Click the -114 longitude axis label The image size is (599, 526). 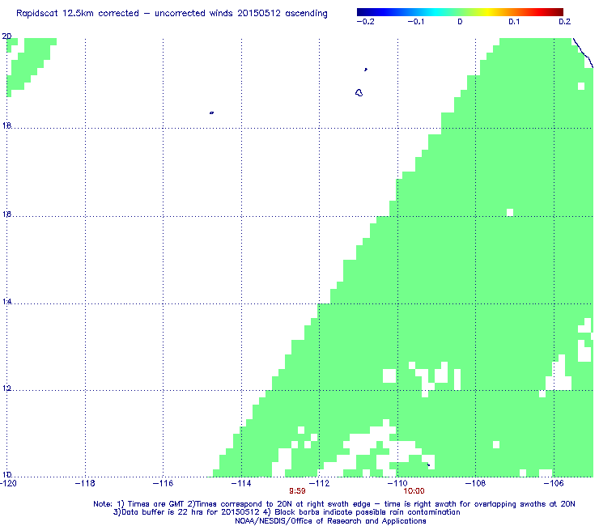[241, 483]
